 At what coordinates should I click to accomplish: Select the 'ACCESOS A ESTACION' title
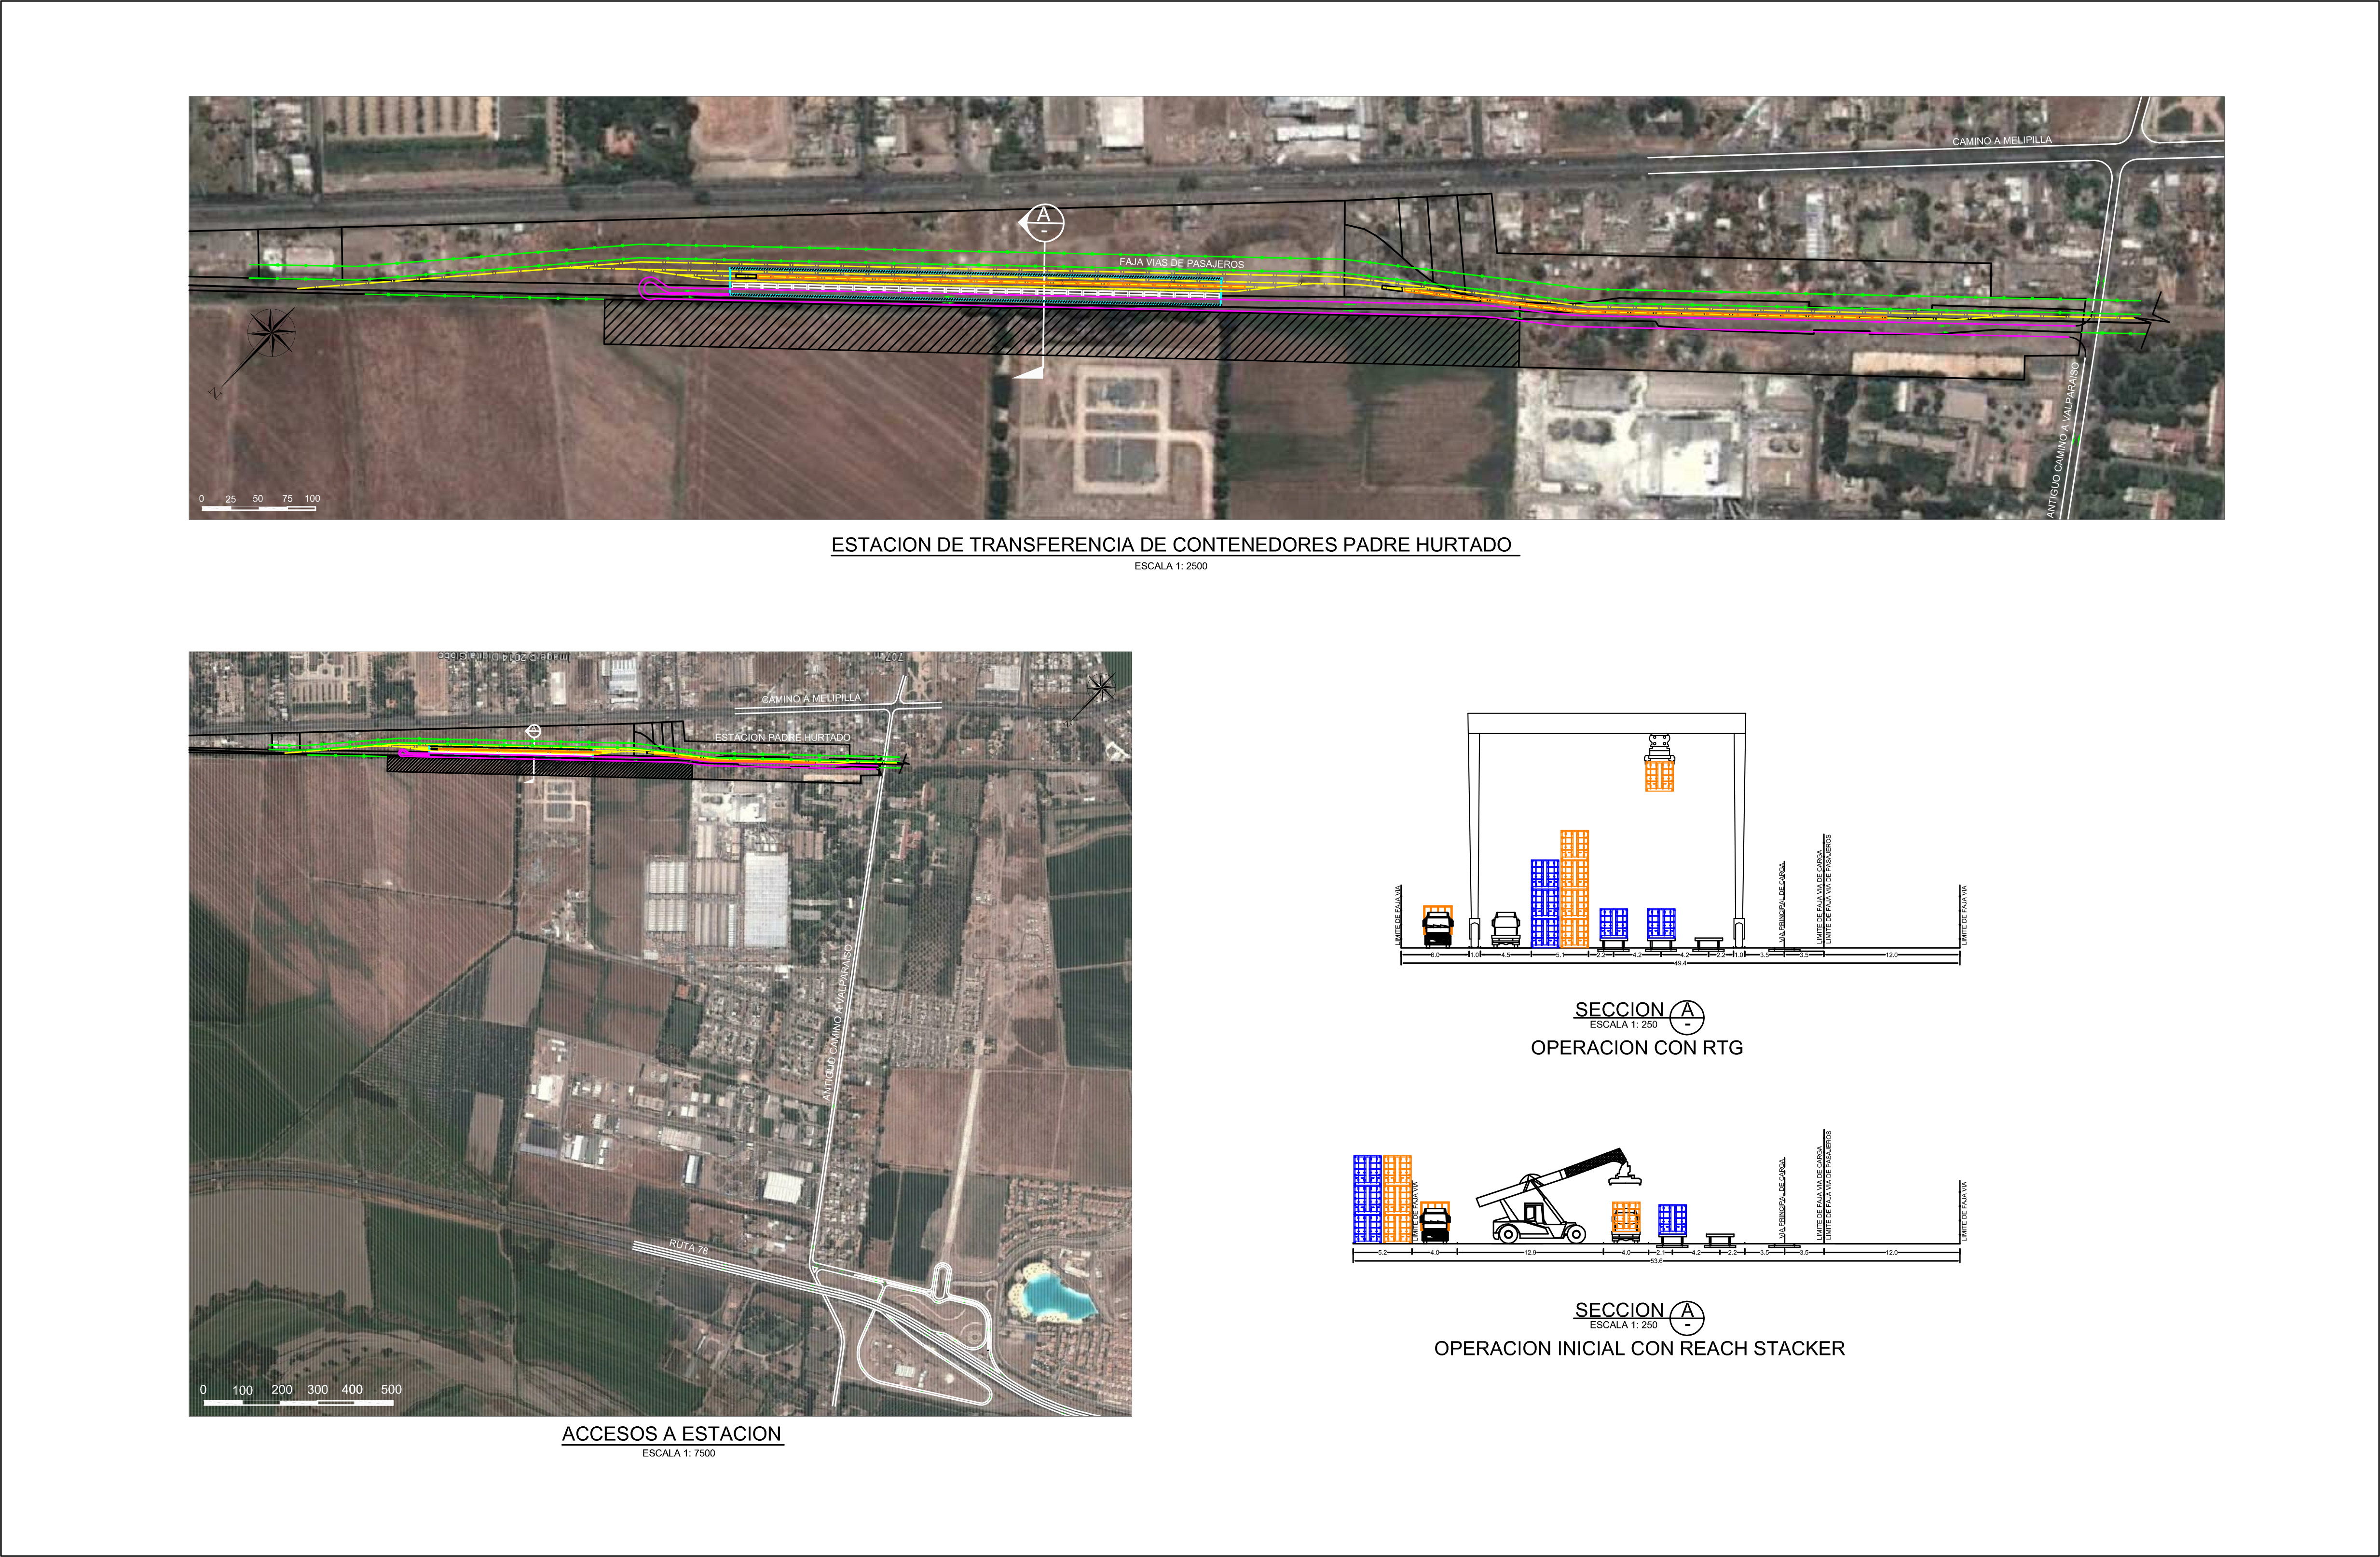point(671,1434)
